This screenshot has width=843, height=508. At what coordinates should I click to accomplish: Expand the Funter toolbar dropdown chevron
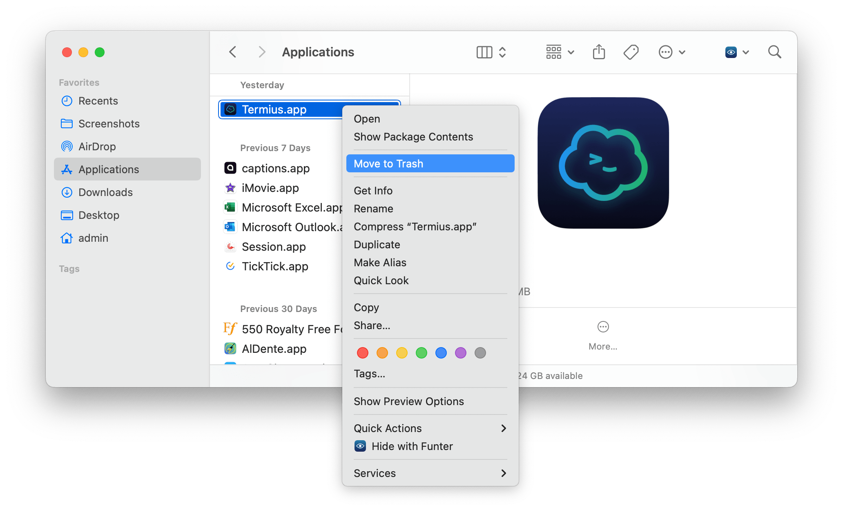pyautogui.click(x=746, y=52)
